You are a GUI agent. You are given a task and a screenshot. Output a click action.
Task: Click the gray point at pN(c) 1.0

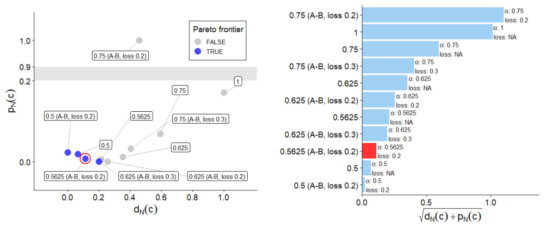(139, 40)
